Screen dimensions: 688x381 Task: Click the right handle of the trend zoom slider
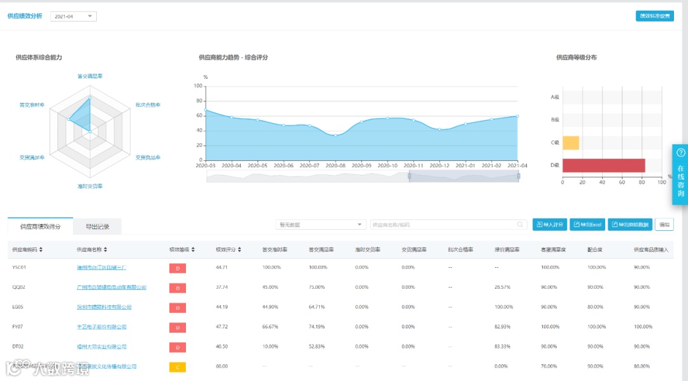519,176
